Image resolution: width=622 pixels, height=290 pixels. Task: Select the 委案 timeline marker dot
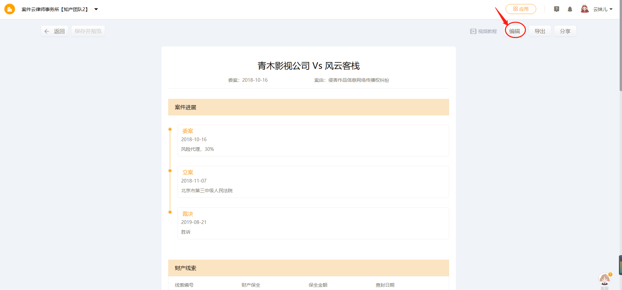coord(170,129)
